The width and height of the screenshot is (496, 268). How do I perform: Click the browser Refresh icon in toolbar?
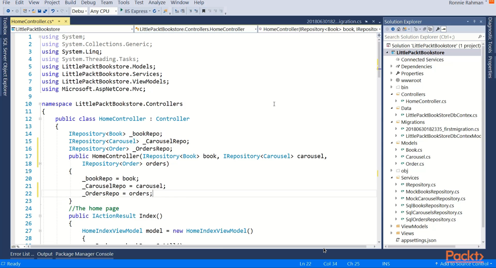[155, 11]
